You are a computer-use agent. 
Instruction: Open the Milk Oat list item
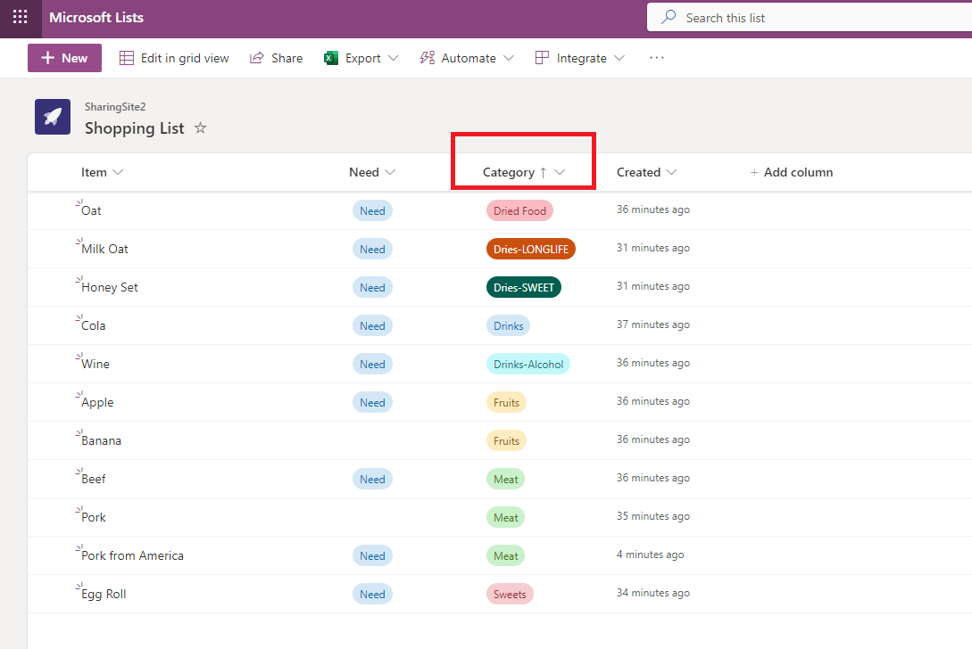[104, 249]
